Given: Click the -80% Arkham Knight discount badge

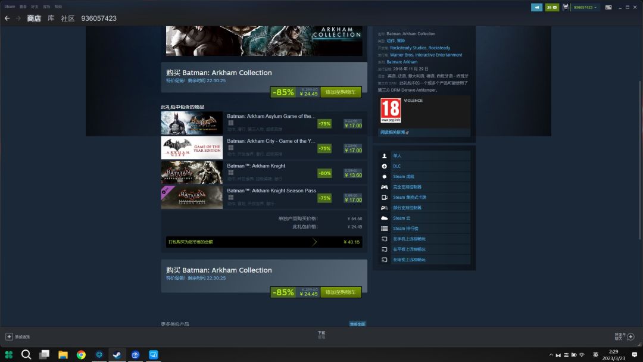Looking at the screenshot, I should point(324,173).
